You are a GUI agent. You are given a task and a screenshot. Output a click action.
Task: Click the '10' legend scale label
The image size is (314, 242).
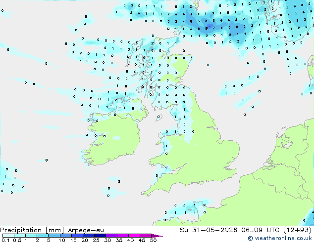coord(62,240)
